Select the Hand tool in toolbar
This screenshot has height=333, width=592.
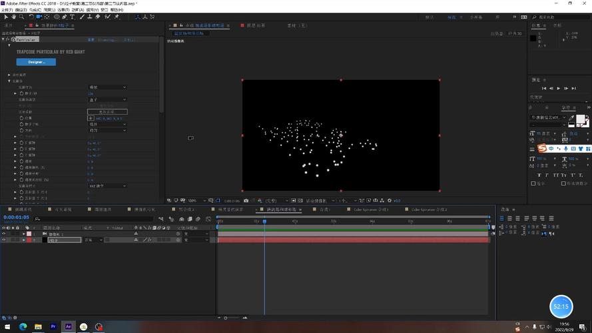13,17
